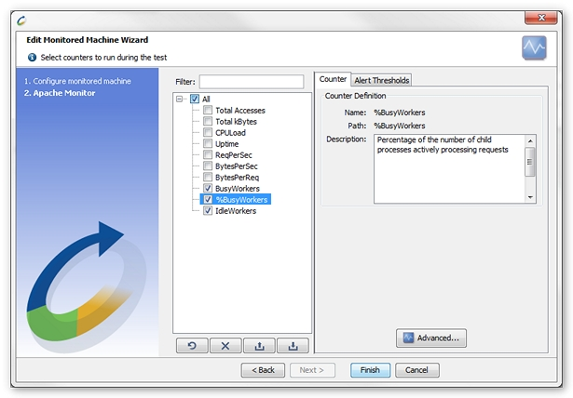The width and height of the screenshot is (573, 398).
Task: Click the description scrollbar up arrow
Action: tap(530, 140)
